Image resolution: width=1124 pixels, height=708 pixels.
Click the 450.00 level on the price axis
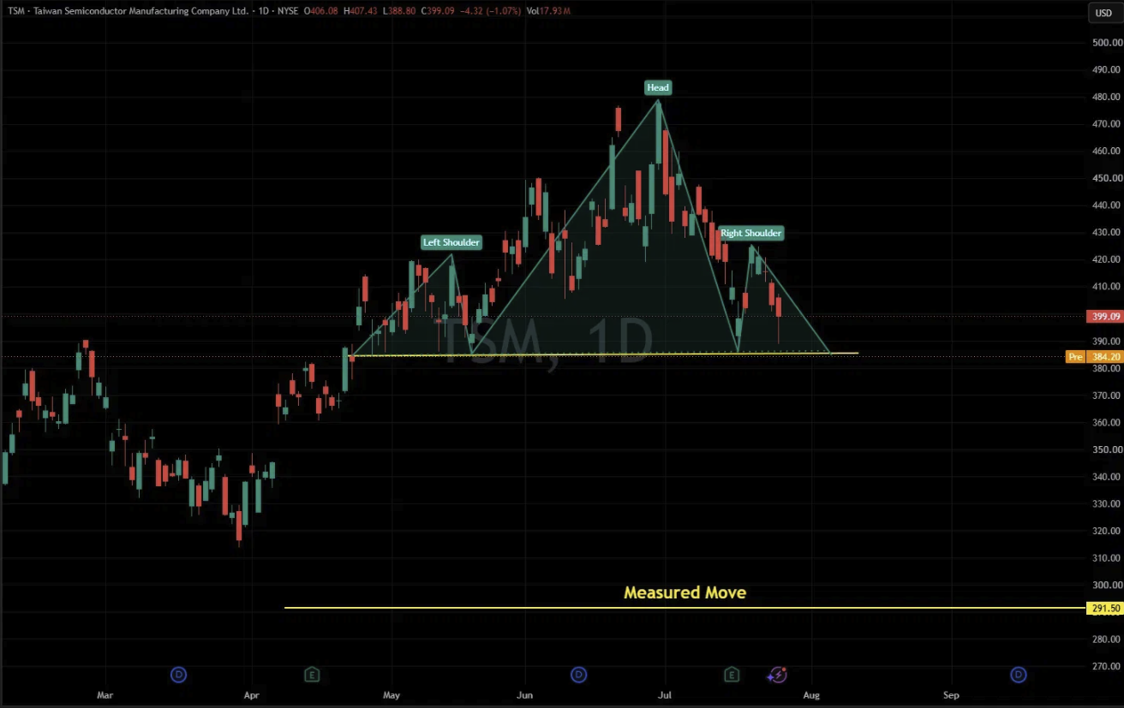click(1106, 178)
